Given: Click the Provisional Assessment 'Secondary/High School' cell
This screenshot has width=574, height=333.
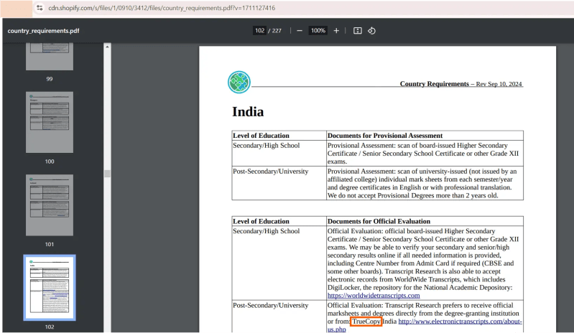Looking at the screenshot, I should point(279,153).
